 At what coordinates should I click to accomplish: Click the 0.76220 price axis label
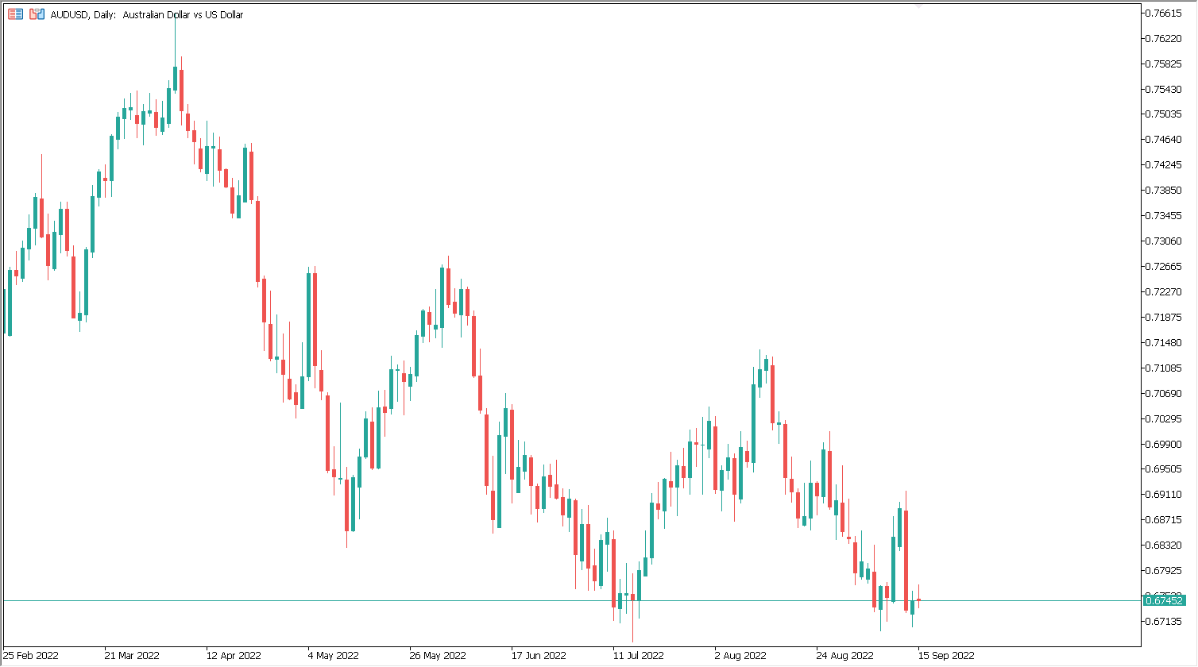[1165, 38]
